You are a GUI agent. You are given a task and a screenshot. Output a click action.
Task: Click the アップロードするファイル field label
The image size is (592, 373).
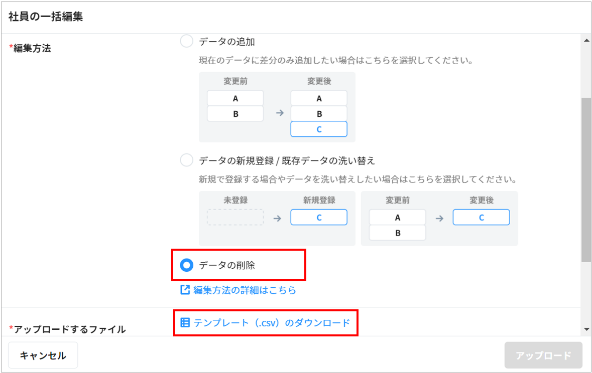[69, 329]
